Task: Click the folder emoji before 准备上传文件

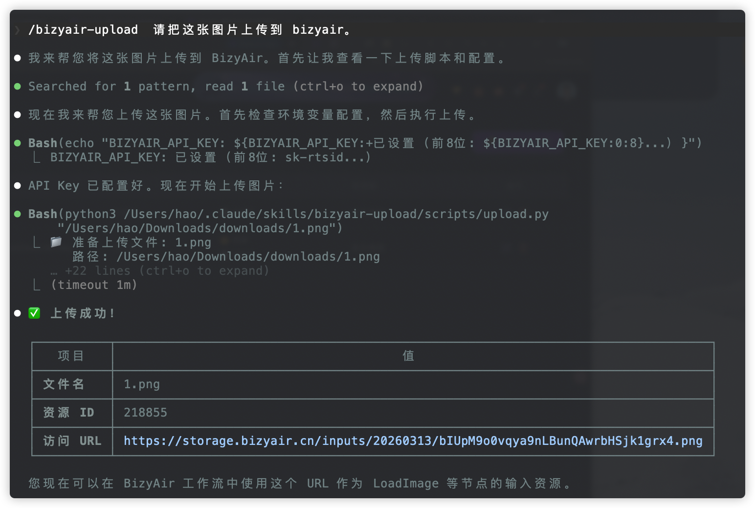Action: point(56,242)
